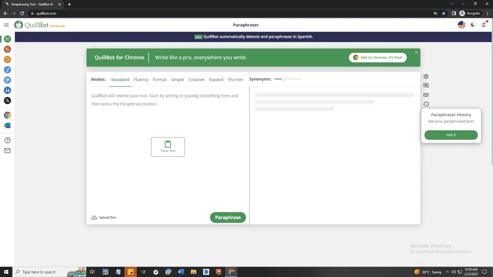Switch to Creative mode
Screen dimensions: 493x277
point(196,80)
